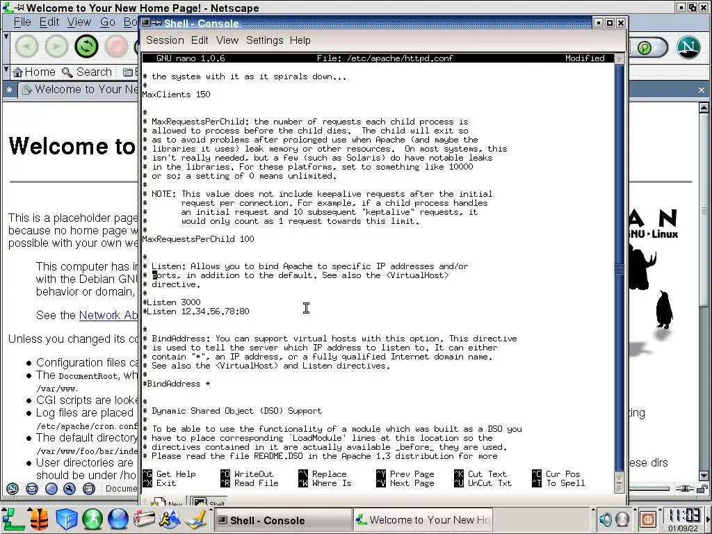Click the Console window menu icon in title bar
This screenshot has width=712, height=534.
pyautogui.click(x=145, y=23)
